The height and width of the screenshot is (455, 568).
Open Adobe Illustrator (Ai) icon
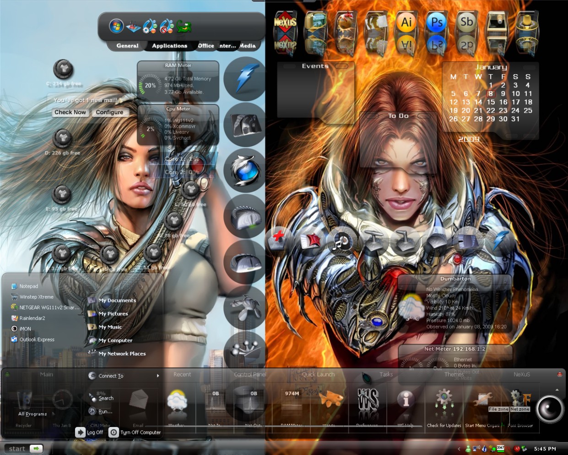[406, 23]
